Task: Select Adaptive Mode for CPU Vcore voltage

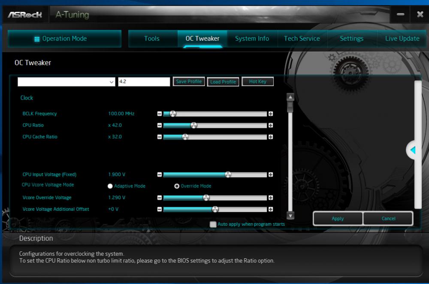Action: tap(111, 186)
